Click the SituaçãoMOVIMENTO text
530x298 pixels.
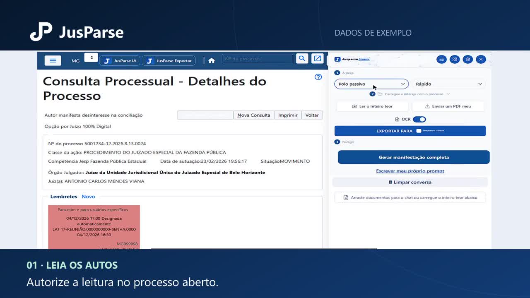tap(285, 161)
